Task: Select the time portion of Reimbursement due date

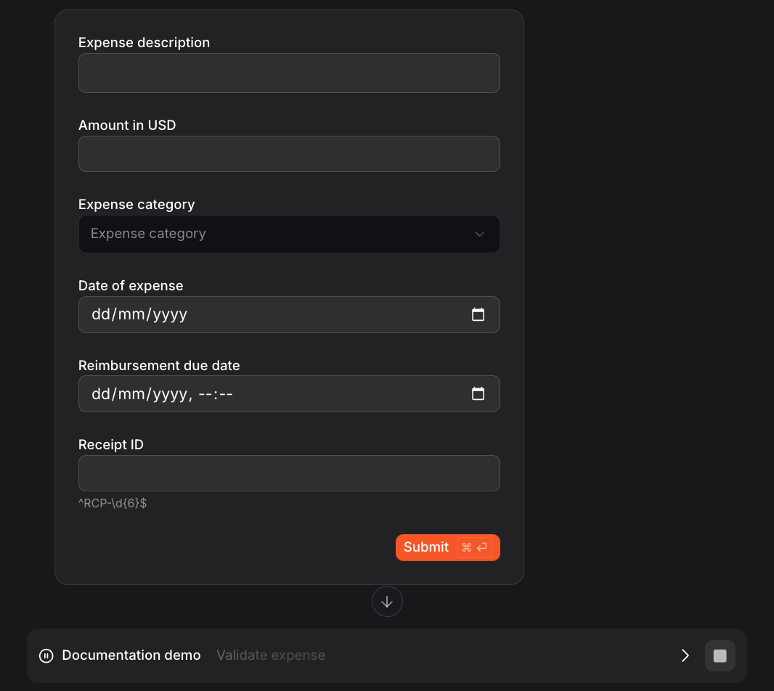Action: click(x=215, y=394)
